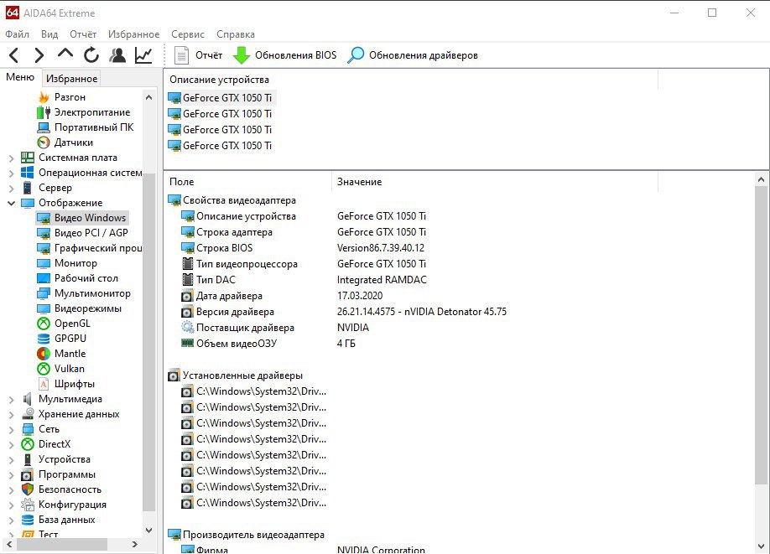The image size is (770, 554).
Task: Click the sidebar tree scroll-down arrow
Action: click(x=148, y=531)
